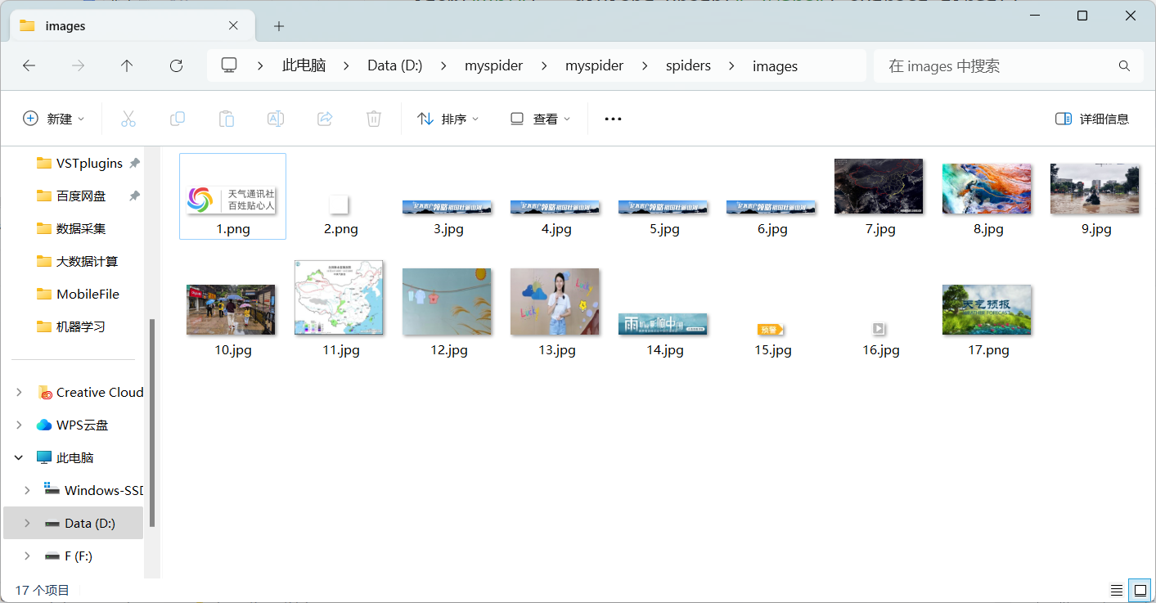The width and height of the screenshot is (1156, 603).
Task: Select the 13.jpg presenter image
Action: click(x=555, y=302)
